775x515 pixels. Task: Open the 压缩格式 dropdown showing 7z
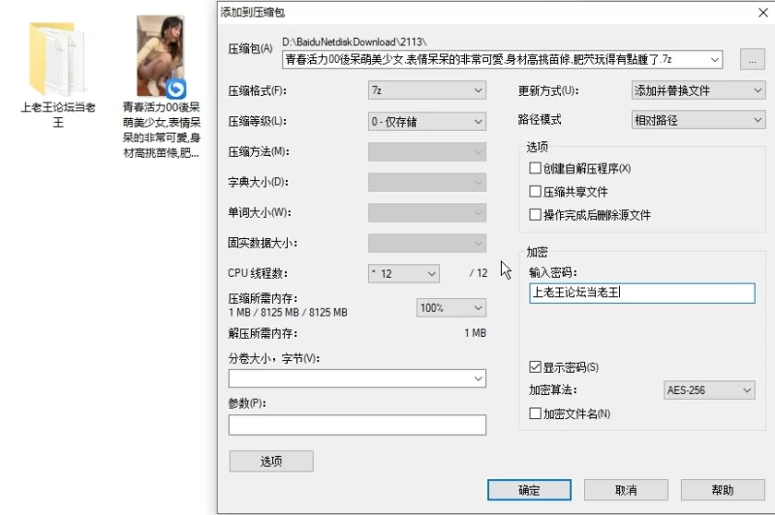coord(426,91)
